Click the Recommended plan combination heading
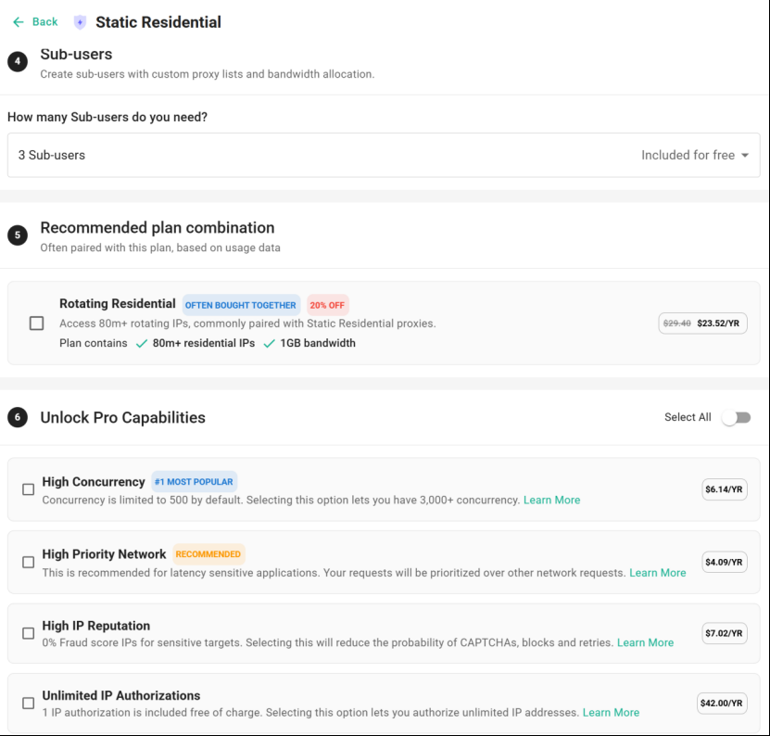Viewport: 770px width, 736px height. click(x=158, y=227)
